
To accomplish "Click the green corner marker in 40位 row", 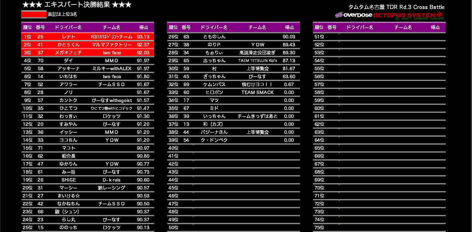I will [193, 146].
